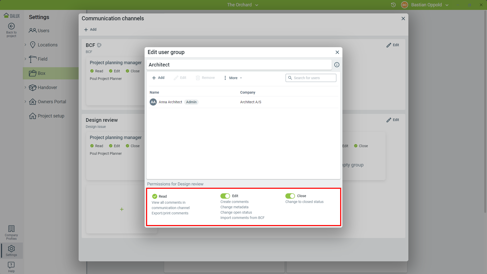This screenshot has height=274, width=487.
Task: Open Project setup settings section
Action: click(51, 116)
